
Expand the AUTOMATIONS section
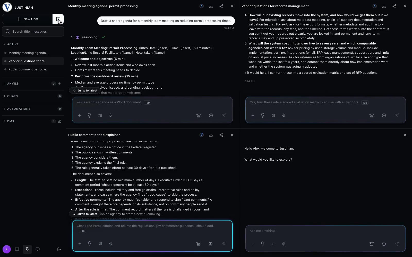(x=17, y=109)
